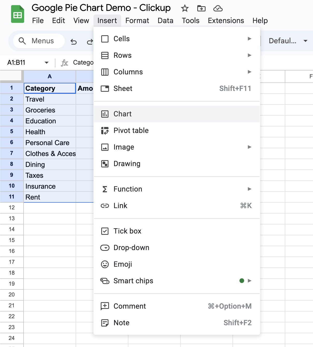
Task: Open the Default font dropdown
Action: coord(288,41)
